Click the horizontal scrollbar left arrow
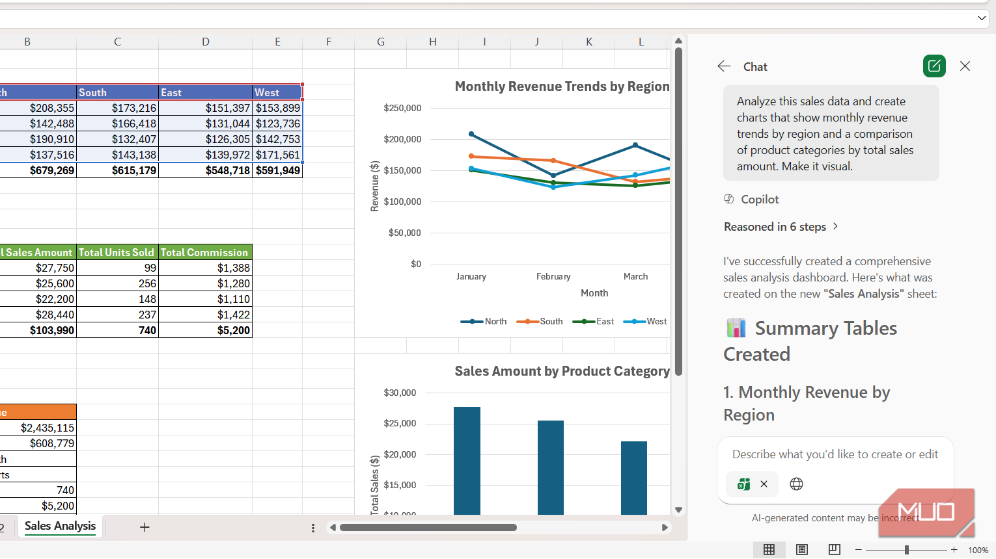Viewport: 996px width, 559px height. (x=333, y=527)
